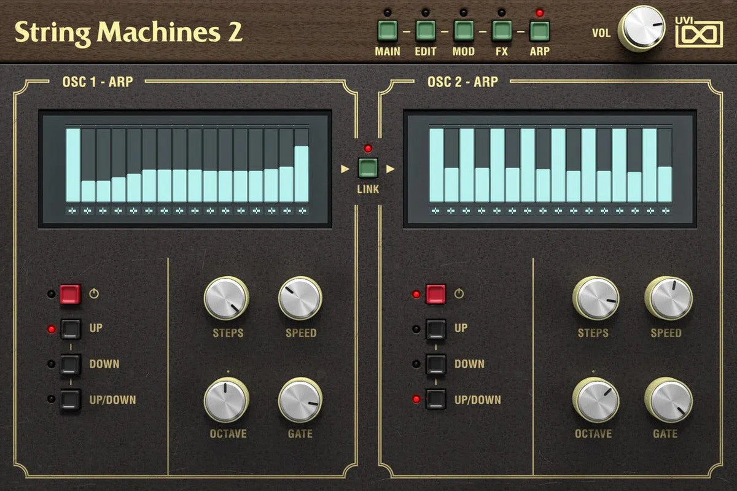Viewport: 737px width, 491px height.
Task: Open the EDIT page
Action: (426, 29)
